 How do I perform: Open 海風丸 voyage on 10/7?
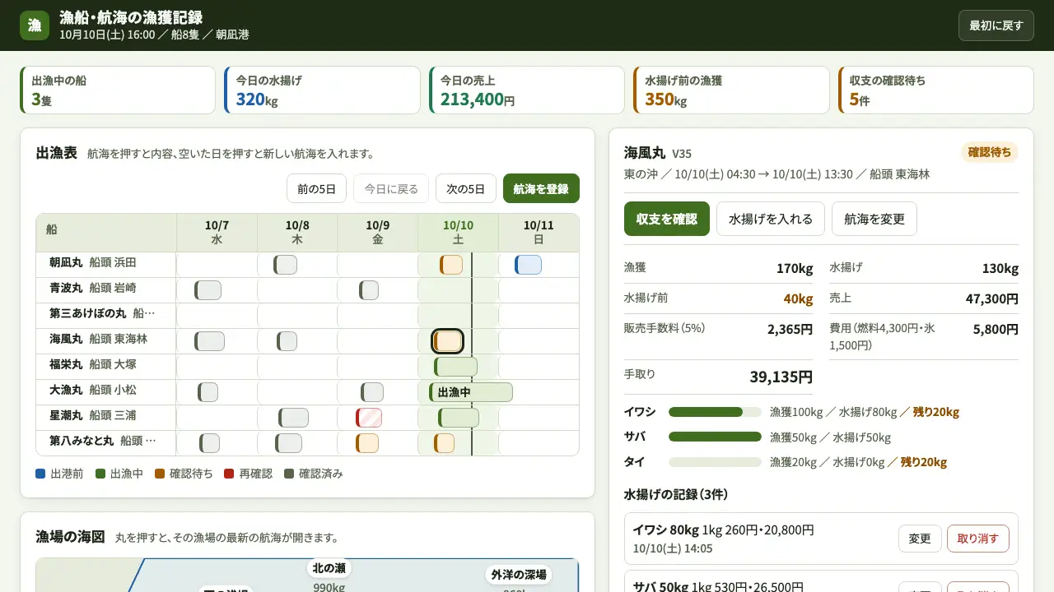pyautogui.click(x=209, y=341)
